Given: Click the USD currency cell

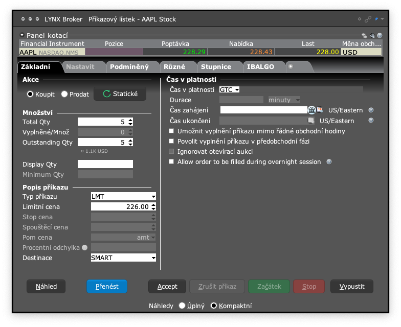Looking at the screenshot, I should (361, 52).
